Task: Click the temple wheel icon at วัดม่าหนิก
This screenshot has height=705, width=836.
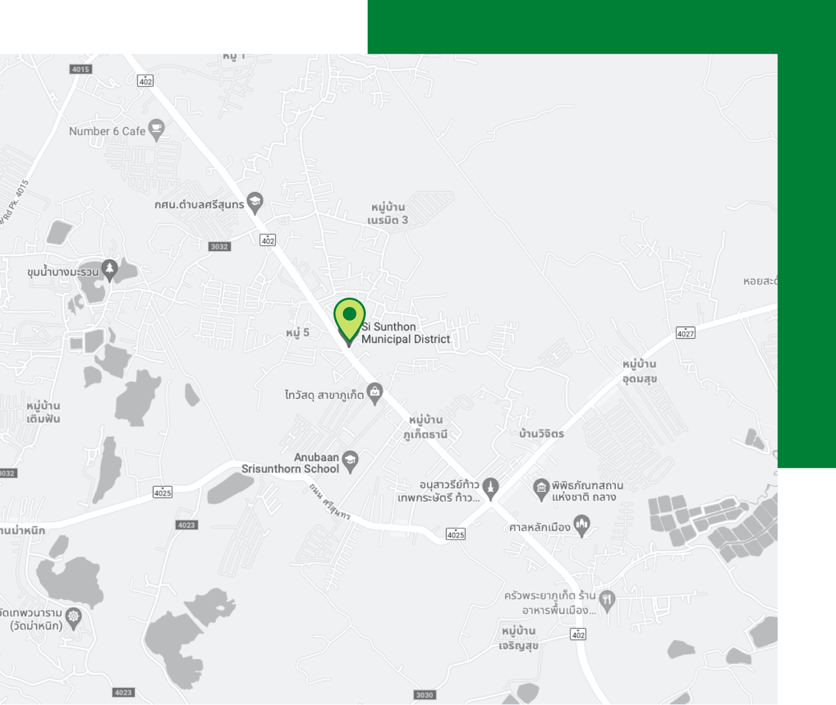Action: (74, 619)
